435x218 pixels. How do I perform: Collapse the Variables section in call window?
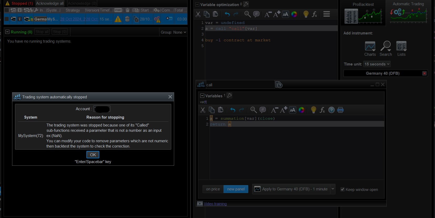[202, 96]
